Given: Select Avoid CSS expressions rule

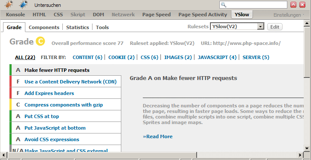Looking at the screenshot, I should click(x=65, y=139).
